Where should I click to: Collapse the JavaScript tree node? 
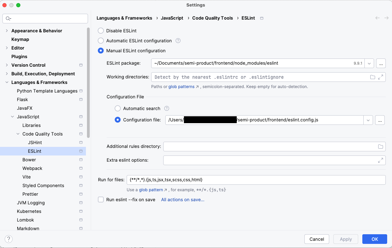[12, 117]
